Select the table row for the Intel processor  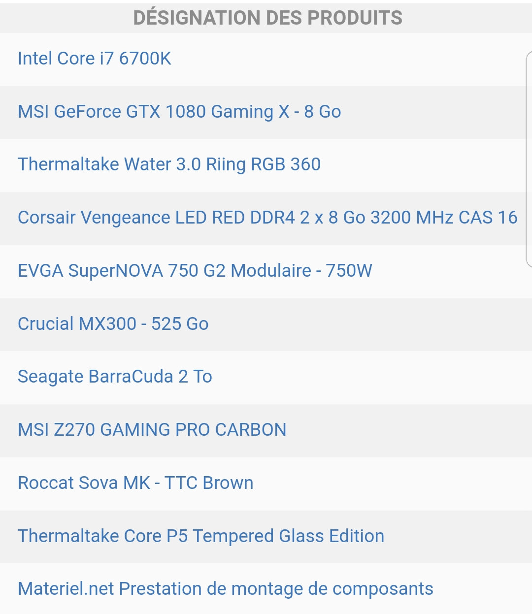(345, 59)
